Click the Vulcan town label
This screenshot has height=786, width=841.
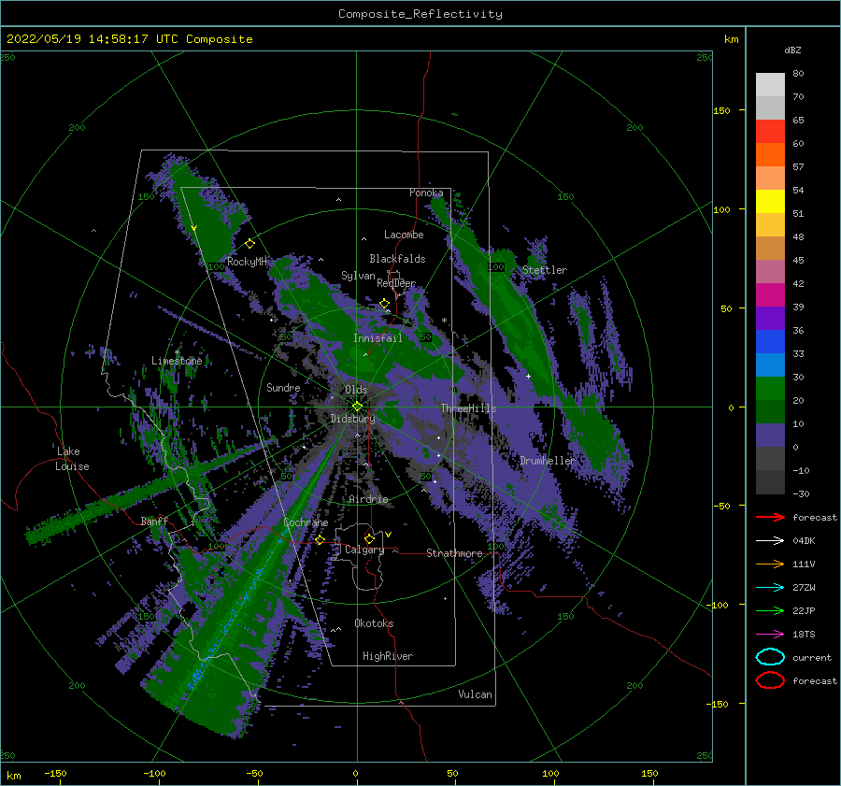pyautogui.click(x=476, y=694)
